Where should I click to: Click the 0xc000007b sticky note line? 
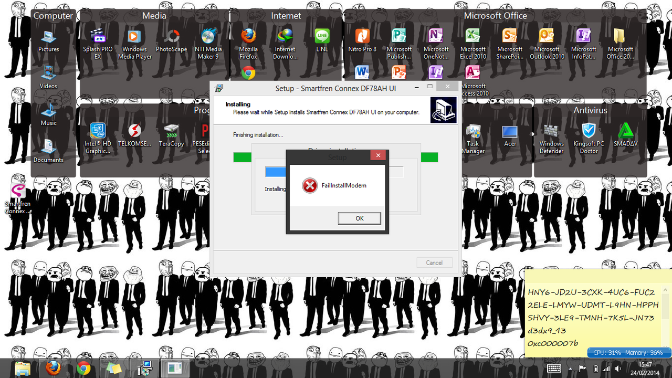[553, 343]
